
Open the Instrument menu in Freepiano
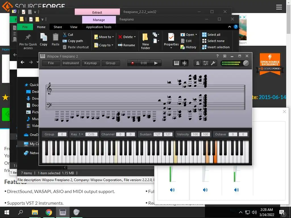tap(71, 63)
